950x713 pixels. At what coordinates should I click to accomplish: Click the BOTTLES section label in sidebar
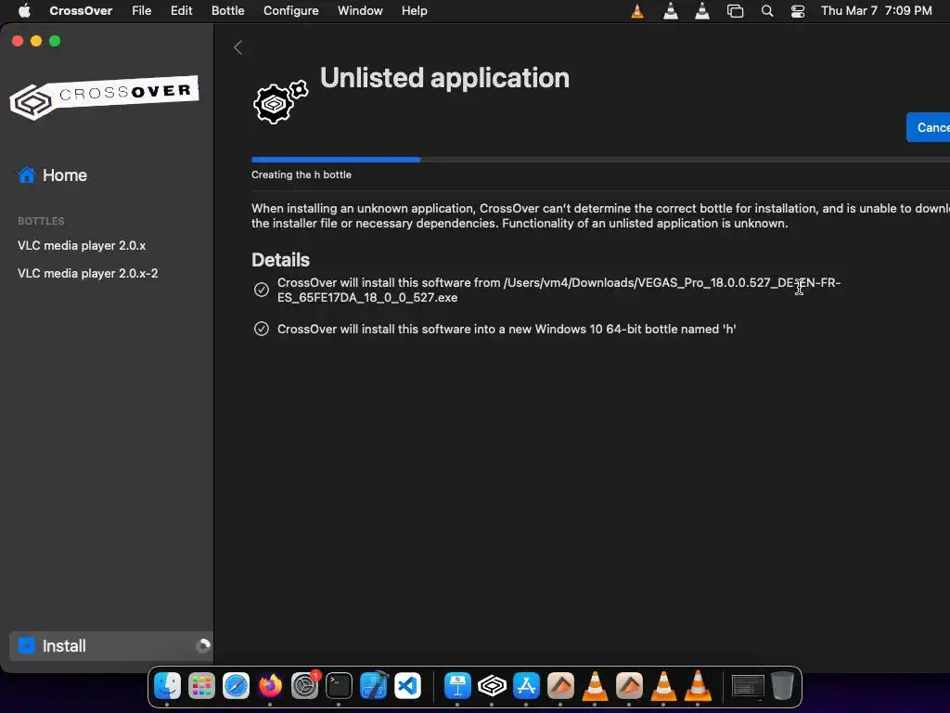pos(41,221)
